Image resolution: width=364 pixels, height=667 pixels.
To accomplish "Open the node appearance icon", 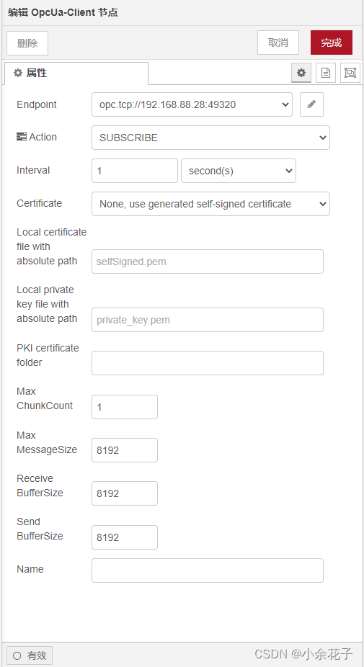I will pyautogui.click(x=350, y=73).
